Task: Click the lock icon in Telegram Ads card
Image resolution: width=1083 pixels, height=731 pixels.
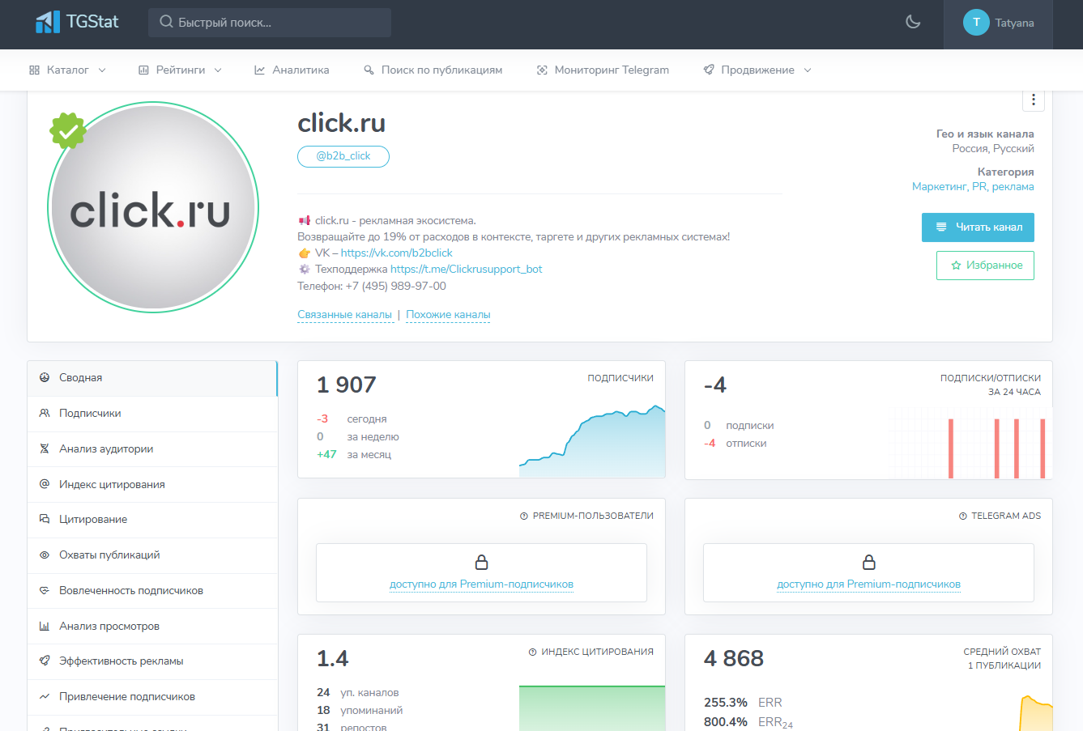Action: tap(868, 563)
